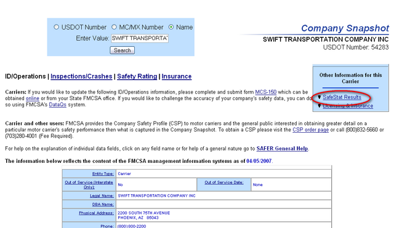
Task: Select the MC/MX Number radio button
Action: [114, 27]
